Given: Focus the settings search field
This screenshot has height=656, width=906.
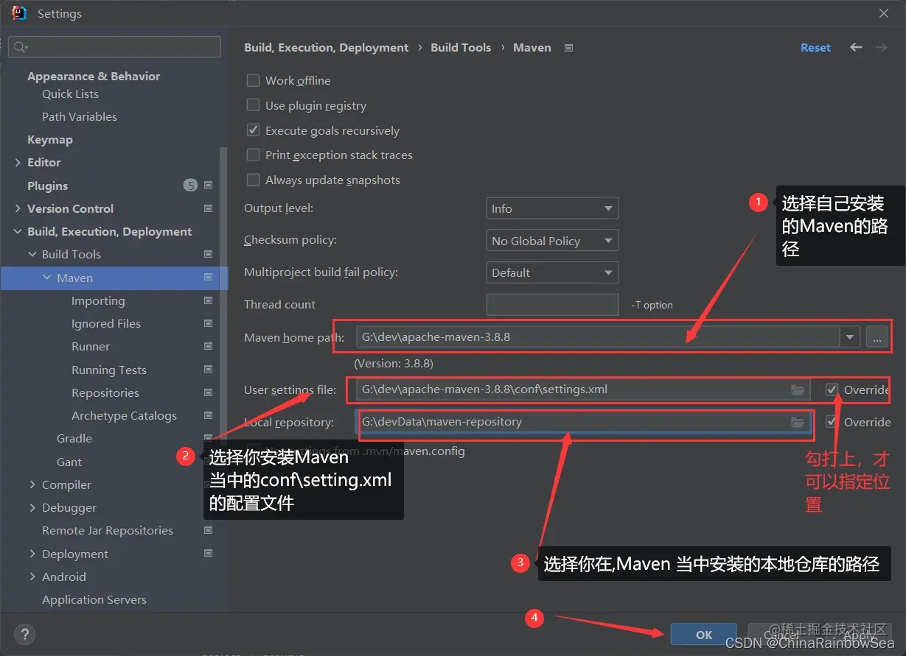Looking at the screenshot, I should 114,47.
